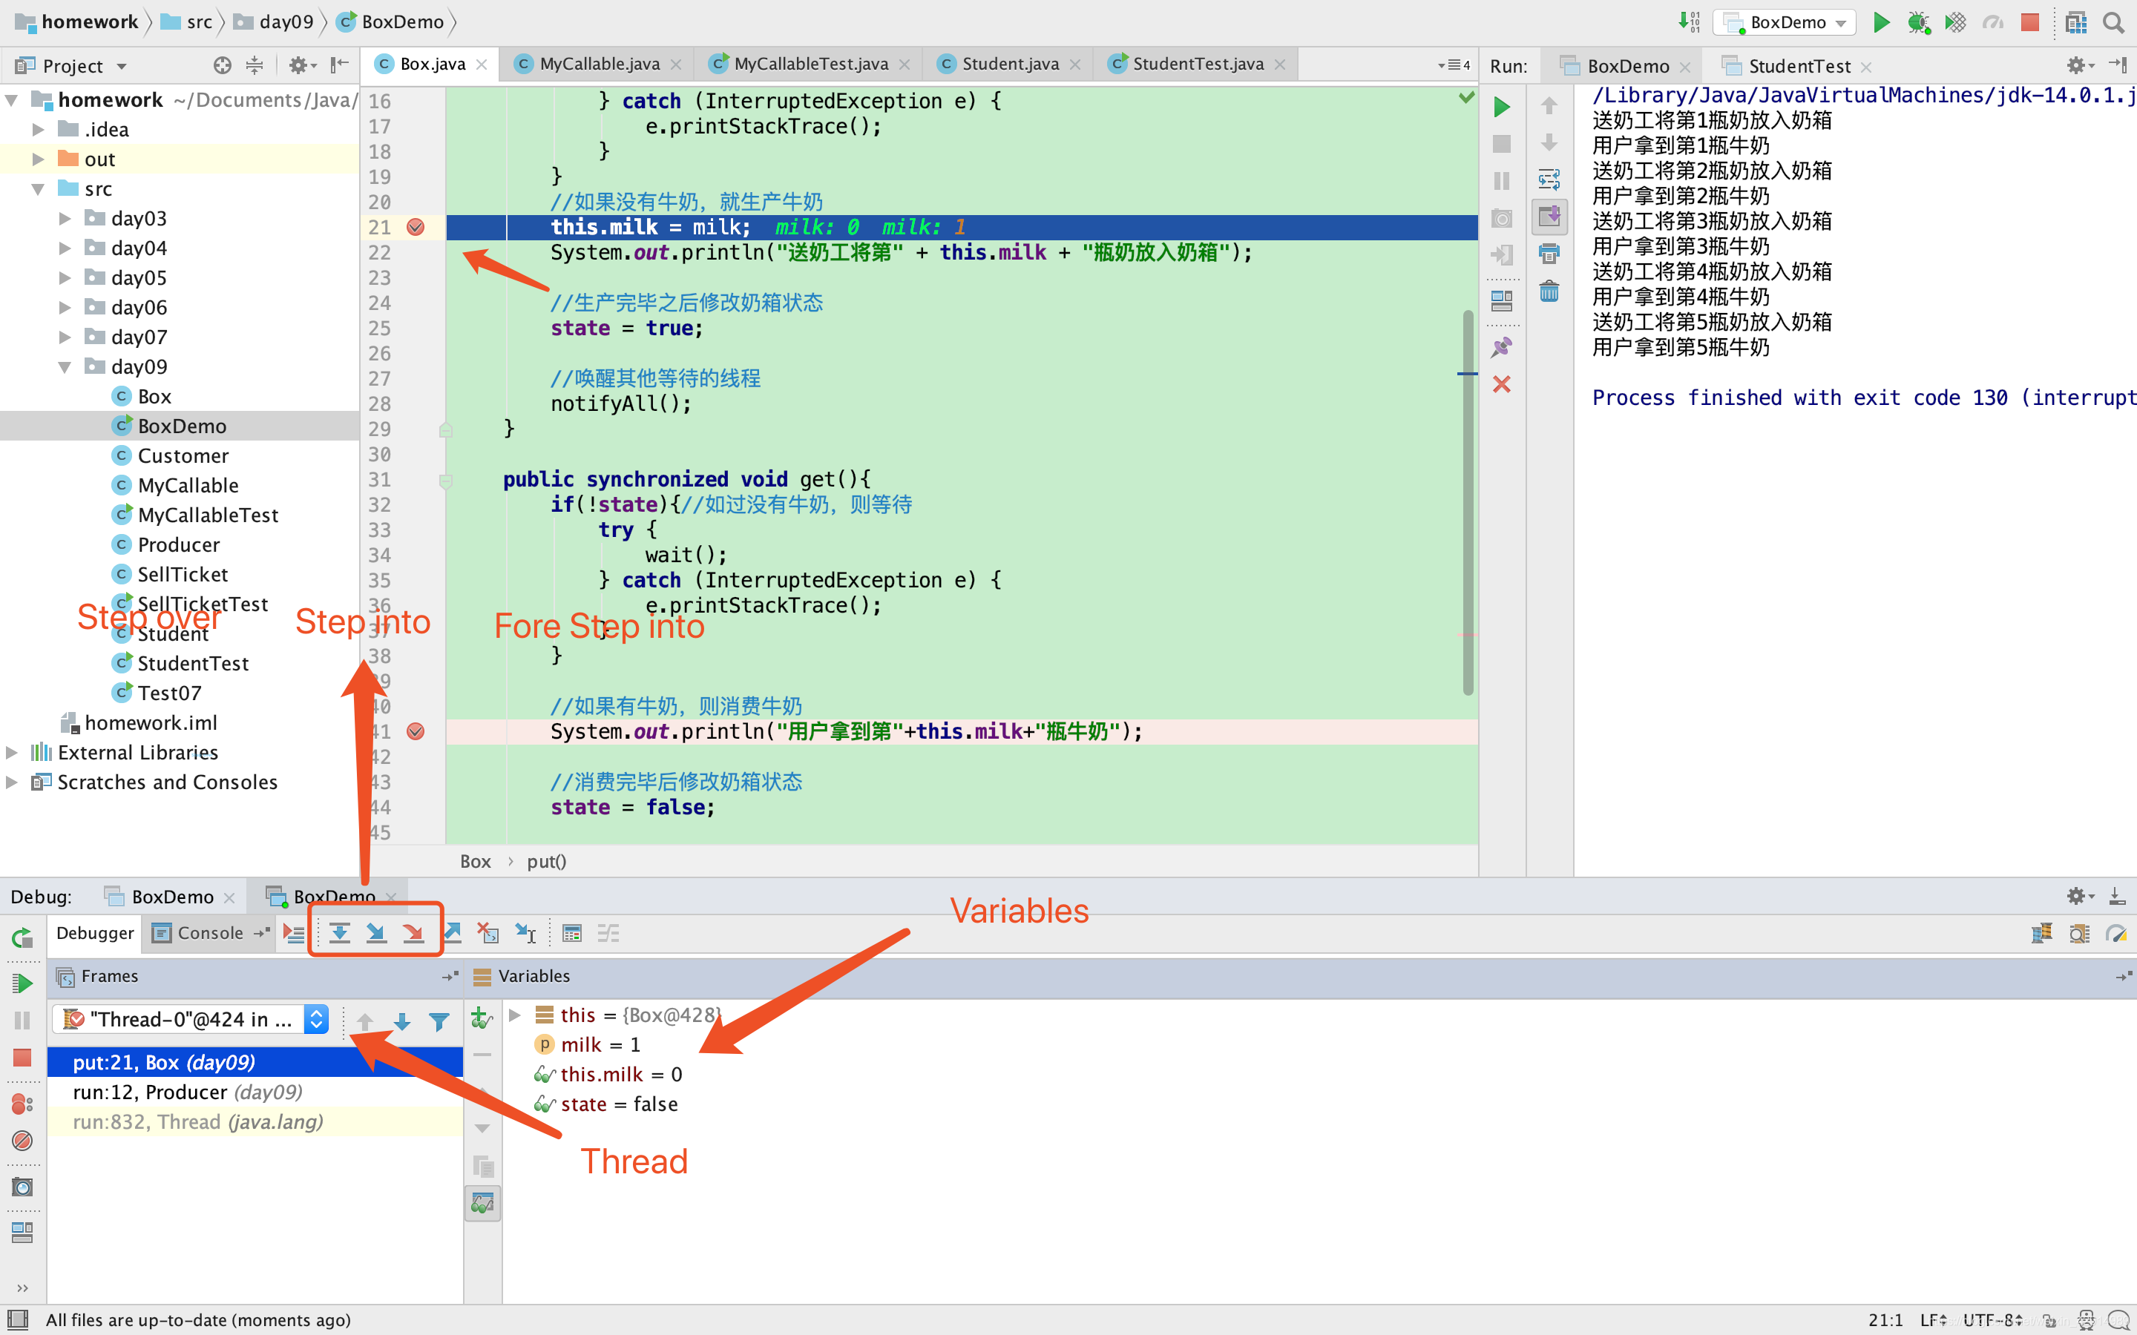The image size is (2137, 1335).
Task: Open Project Structure icon in top toolbar
Action: click(2076, 22)
